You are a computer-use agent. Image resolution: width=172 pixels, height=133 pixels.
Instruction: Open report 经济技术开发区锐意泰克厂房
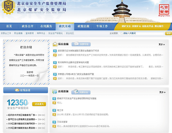pos(22,115)
